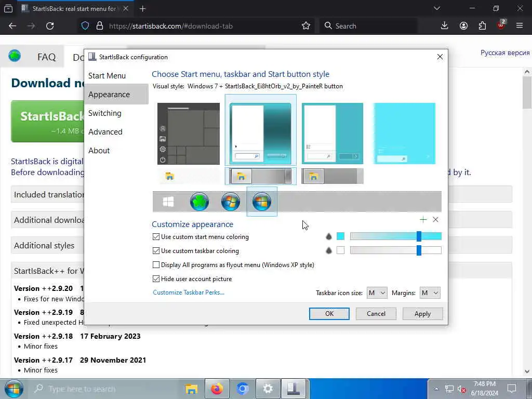Choose the flat teal style thumbnail
Viewport: 532px width, 399px height.
332,134
